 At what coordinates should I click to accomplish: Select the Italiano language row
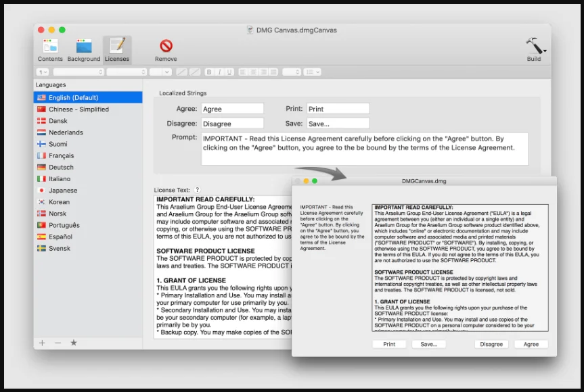88,178
